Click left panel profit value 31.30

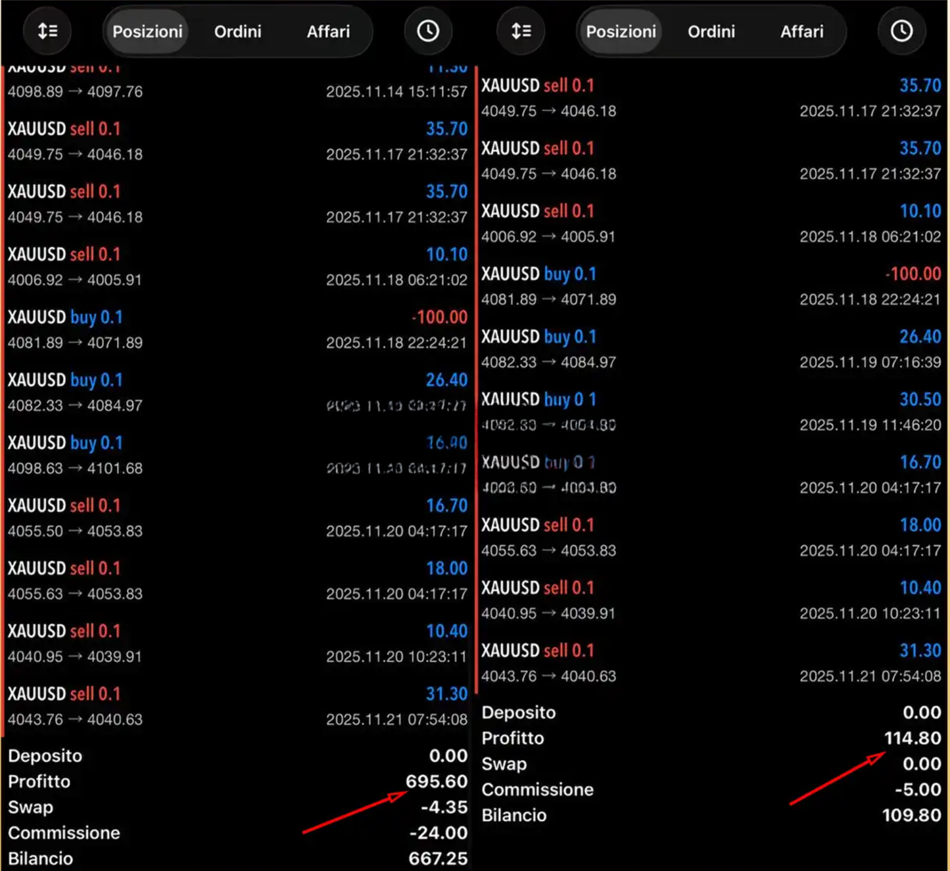(x=446, y=694)
